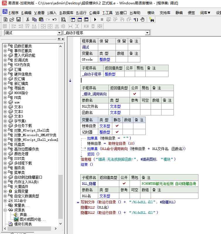The height and width of the screenshot is (234, 221).
Task: Open the T.工具 menu
Action: pyautogui.click(x=108, y=13)
